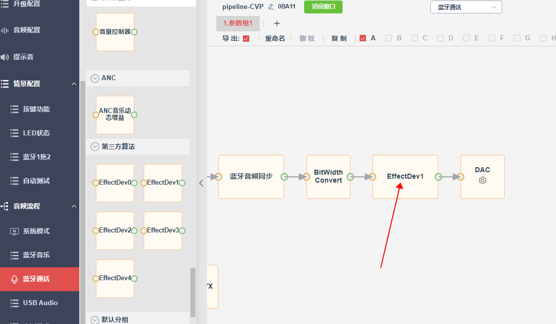Image resolution: width=556 pixels, height=324 pixels.
Task: Select the EffectDev1 node on canvas
Action: click(405, 177)
